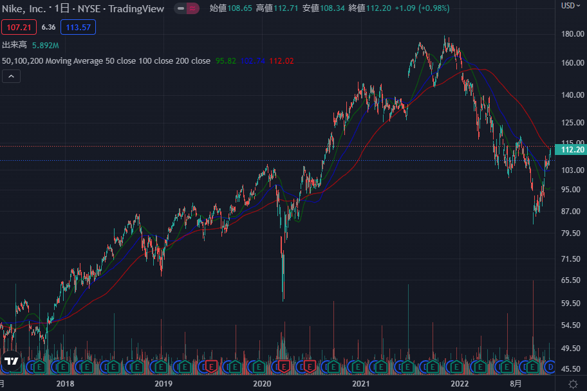
Task: Click the low value 安値108.34
Action: pyautogui.click(x=324, y=8)
